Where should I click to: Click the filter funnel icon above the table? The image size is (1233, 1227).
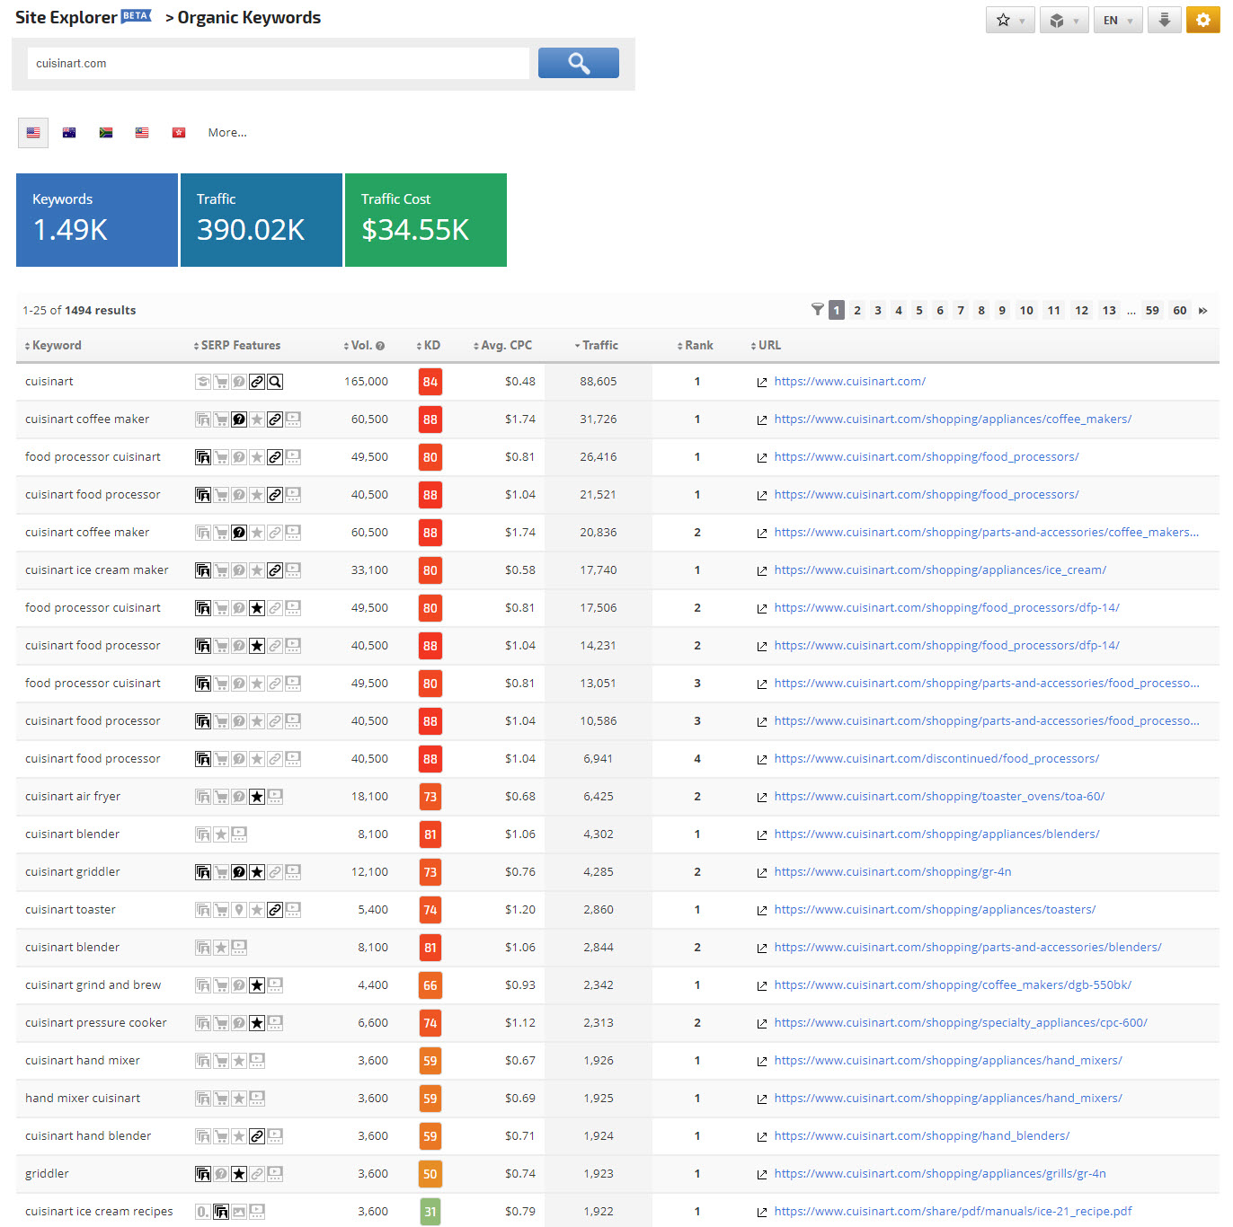click(817, 310)
